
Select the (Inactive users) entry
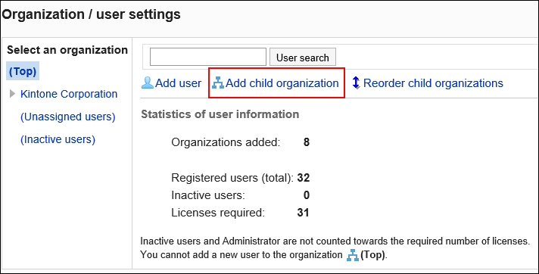58,139
